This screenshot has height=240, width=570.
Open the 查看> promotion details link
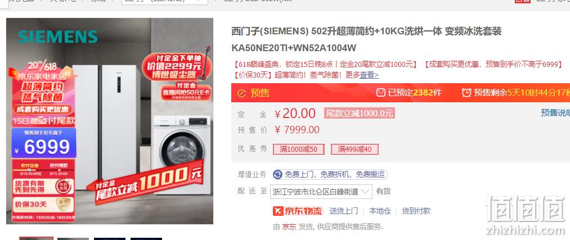369,75
